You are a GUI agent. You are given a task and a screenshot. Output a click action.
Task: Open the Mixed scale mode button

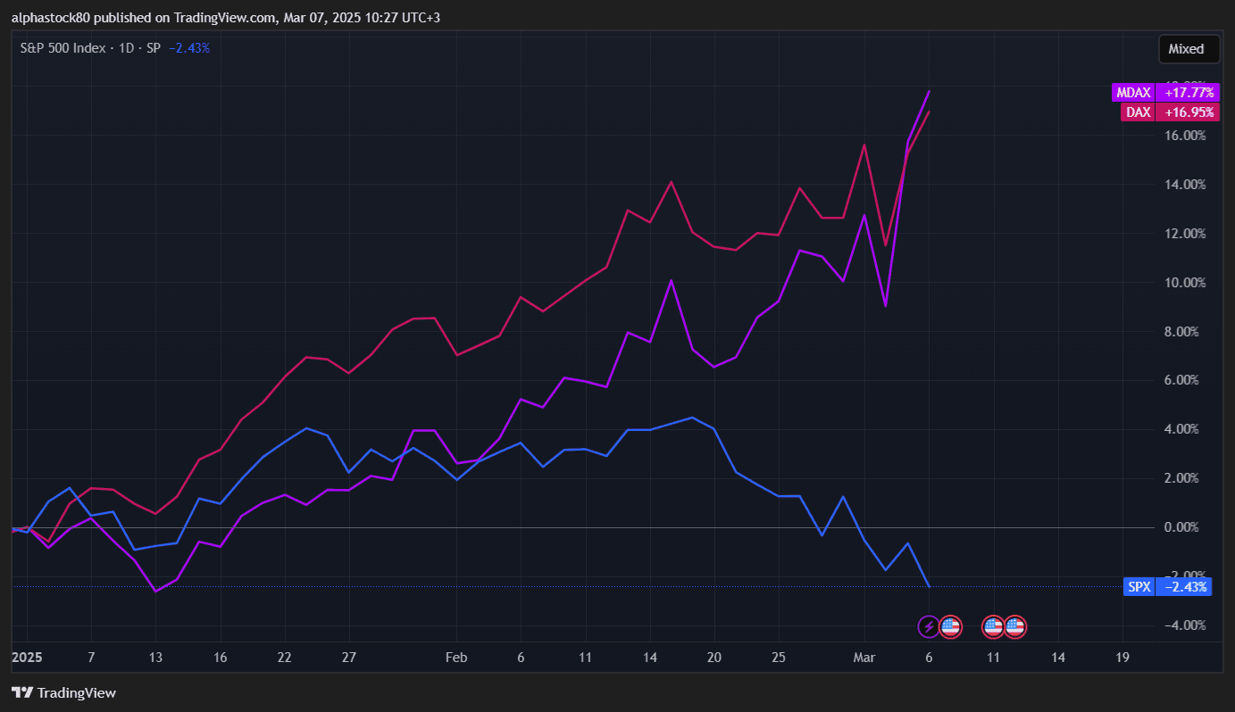pyautogui.click(x=1189, y=49)
